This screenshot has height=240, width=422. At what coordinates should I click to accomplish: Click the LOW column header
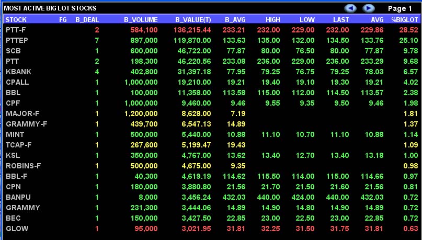[x=307, y=20]
